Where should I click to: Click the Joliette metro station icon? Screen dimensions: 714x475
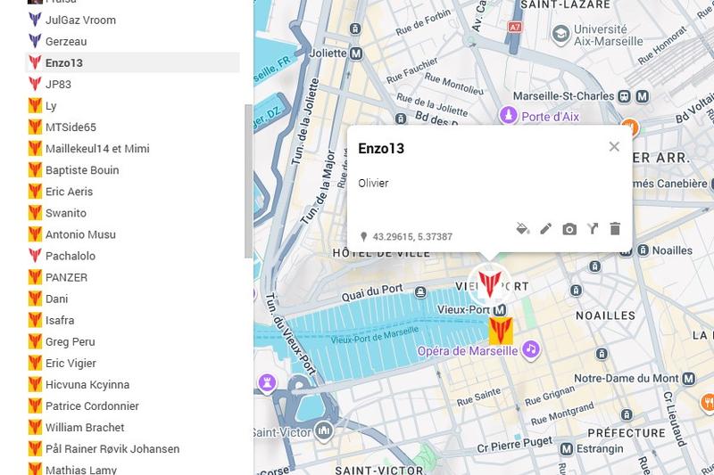[x=356, y=53]
